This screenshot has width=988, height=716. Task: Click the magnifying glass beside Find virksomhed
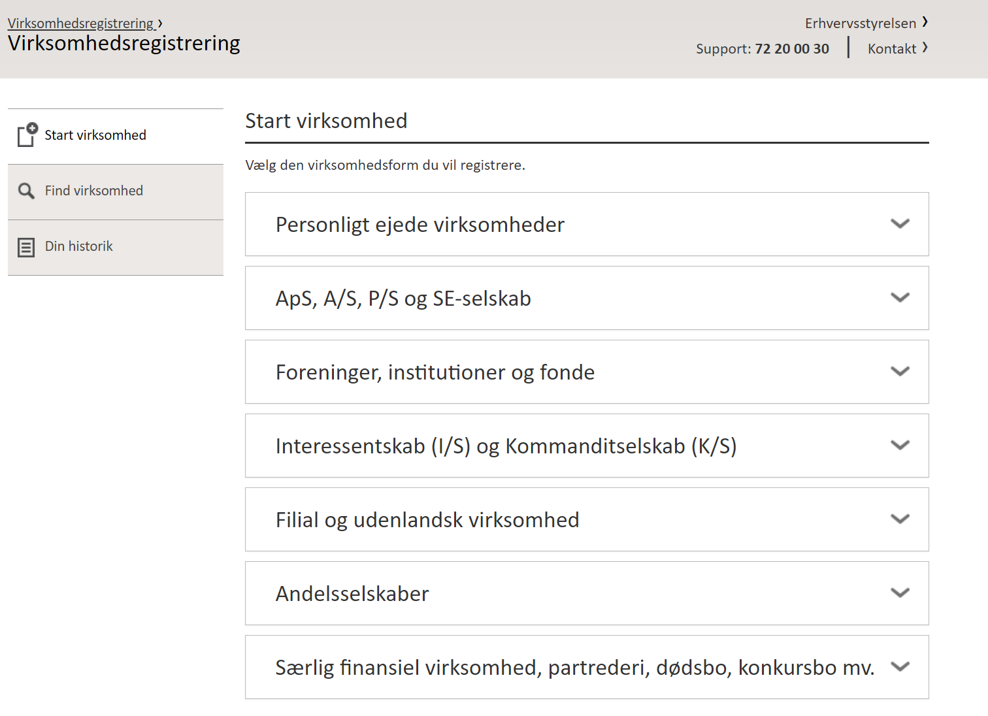tap(26, 191)
